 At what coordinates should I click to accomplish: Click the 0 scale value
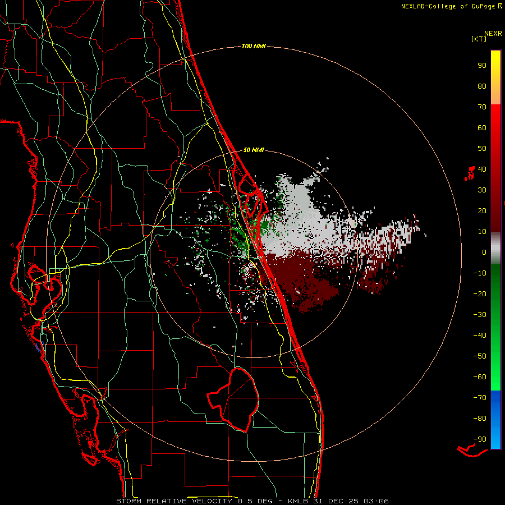484,252
